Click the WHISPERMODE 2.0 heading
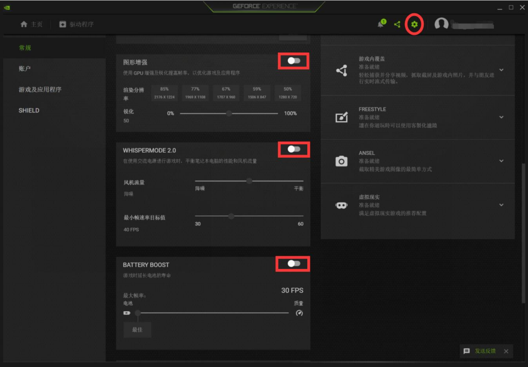Screen dimensions: 528x367 (x=149, y=151)
